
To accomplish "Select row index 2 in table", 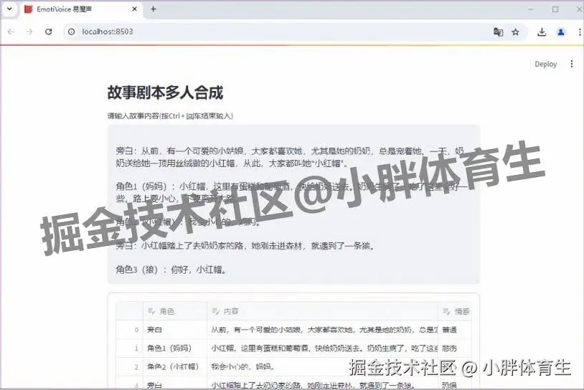I will [130, 367].
